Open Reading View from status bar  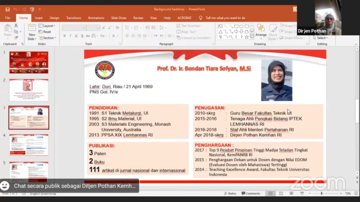pos(291,194)
